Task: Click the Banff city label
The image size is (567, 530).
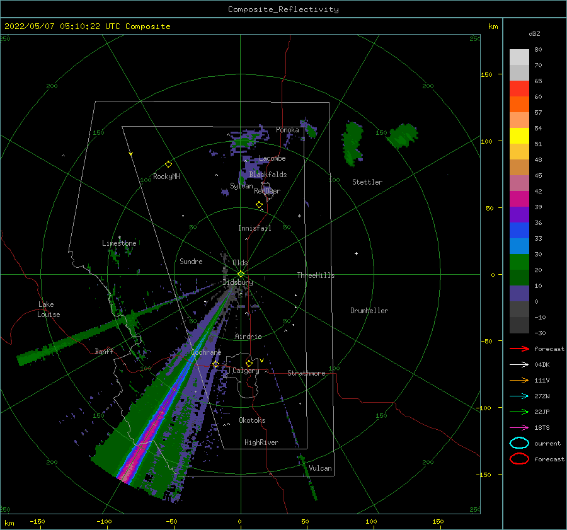Action: coord(104,352)
